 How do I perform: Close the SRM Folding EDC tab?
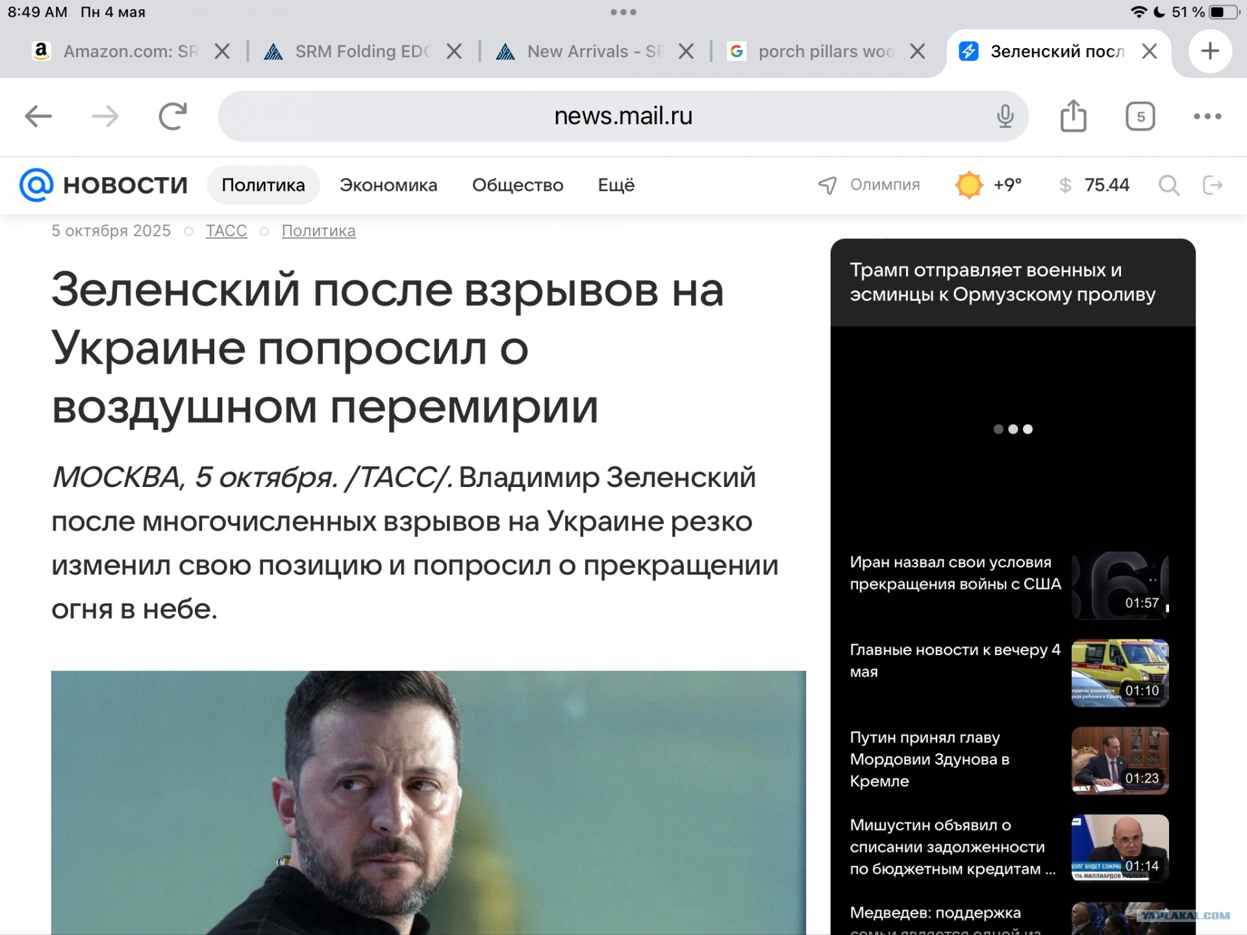click(x=455, y=51)
